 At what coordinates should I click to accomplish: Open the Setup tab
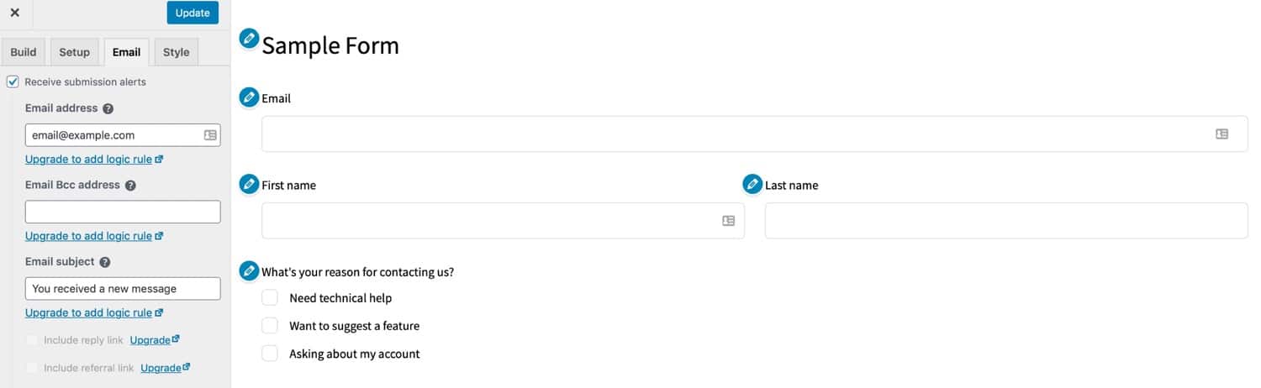[x=74, y=52]
